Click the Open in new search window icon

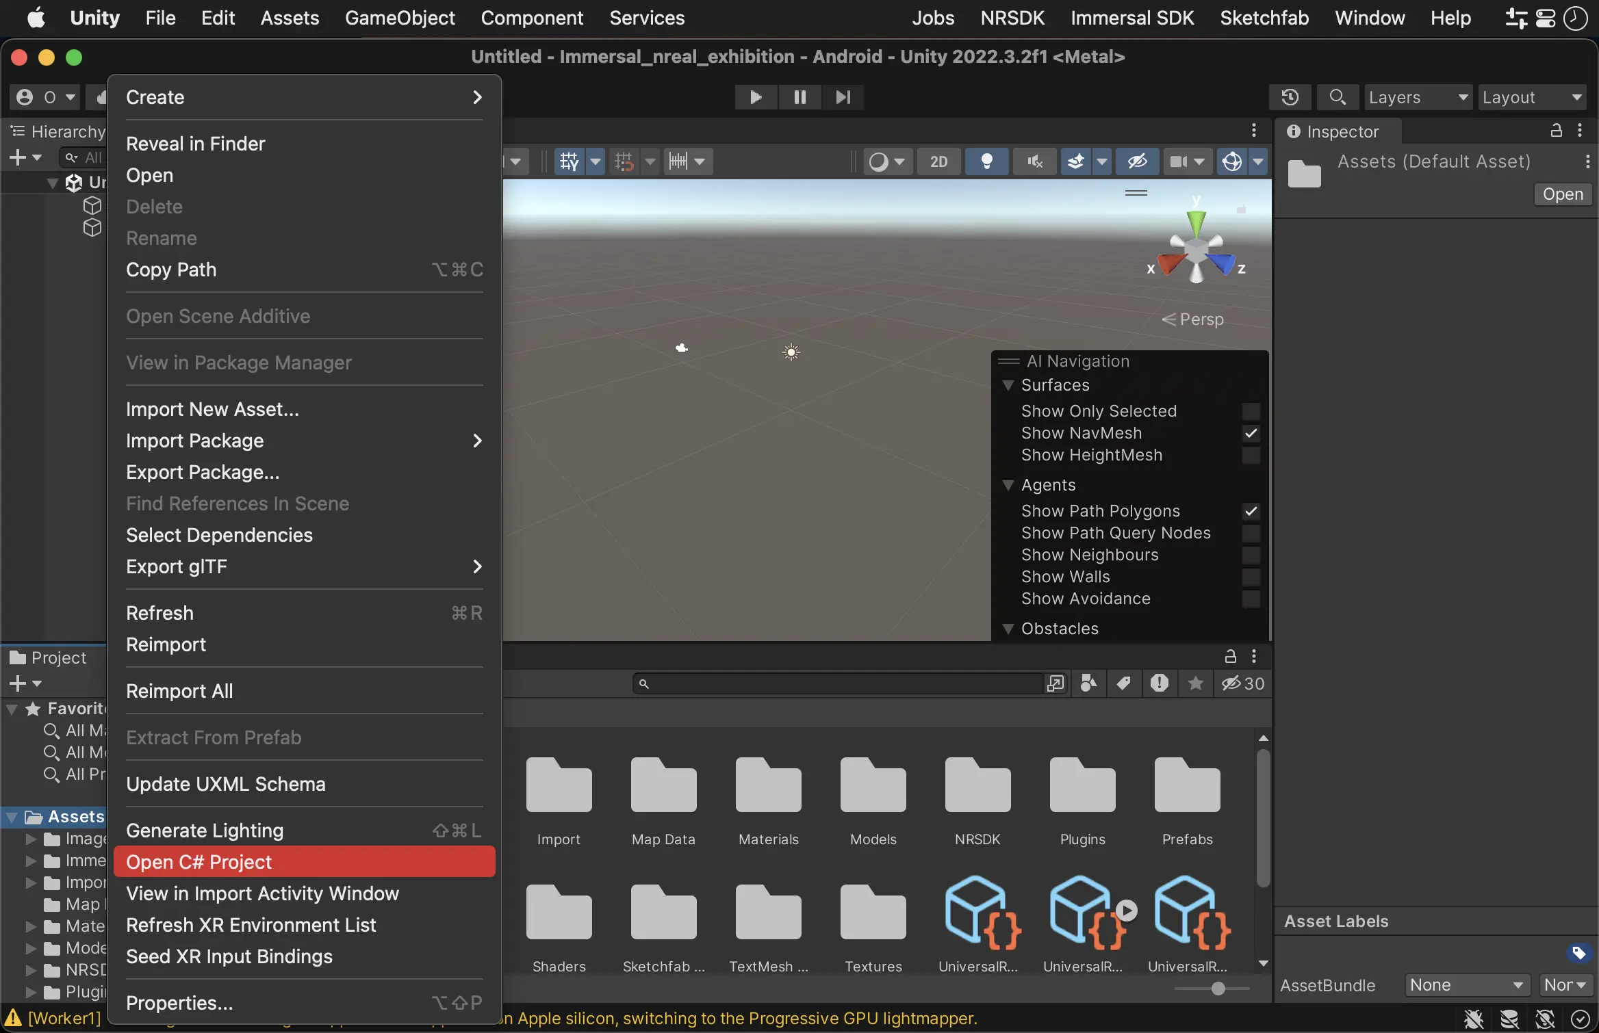pos(1056,683)
